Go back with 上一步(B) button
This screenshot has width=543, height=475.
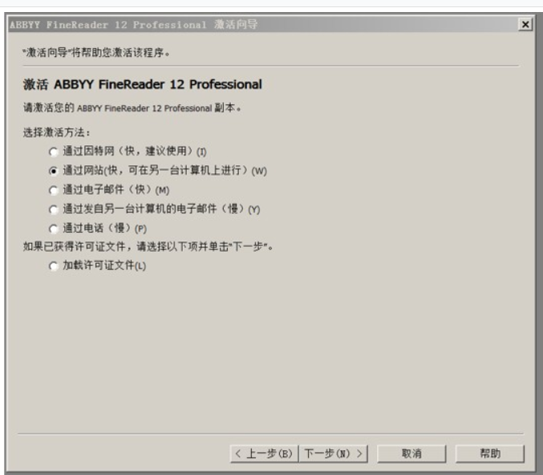(264, 453)
